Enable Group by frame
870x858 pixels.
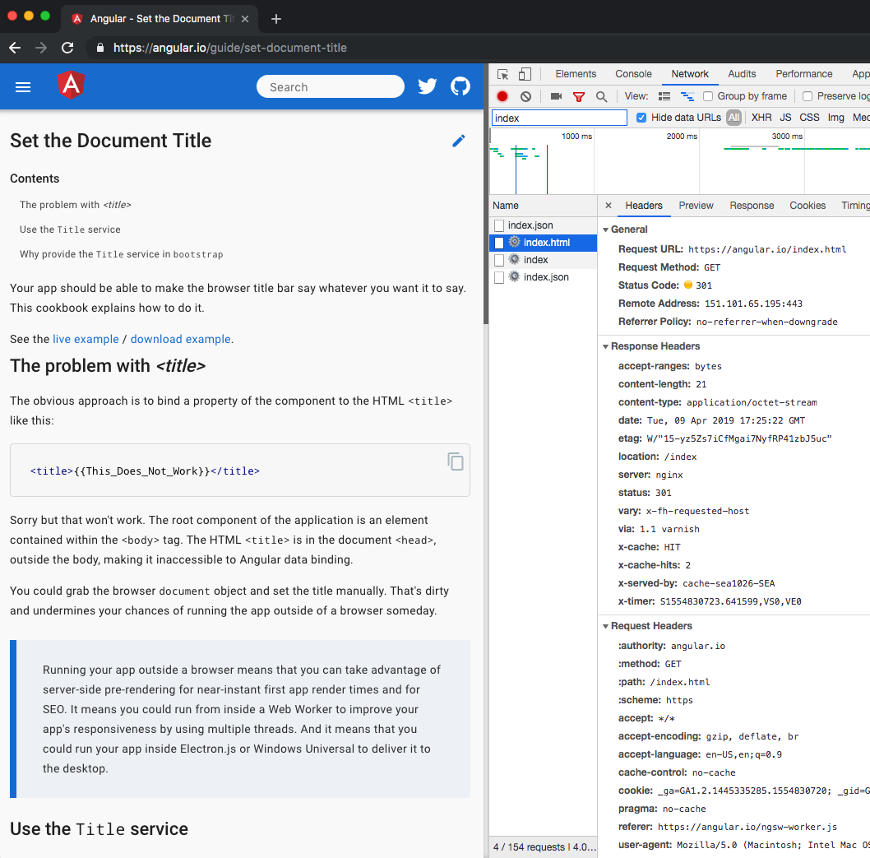[x=708, y=96]
